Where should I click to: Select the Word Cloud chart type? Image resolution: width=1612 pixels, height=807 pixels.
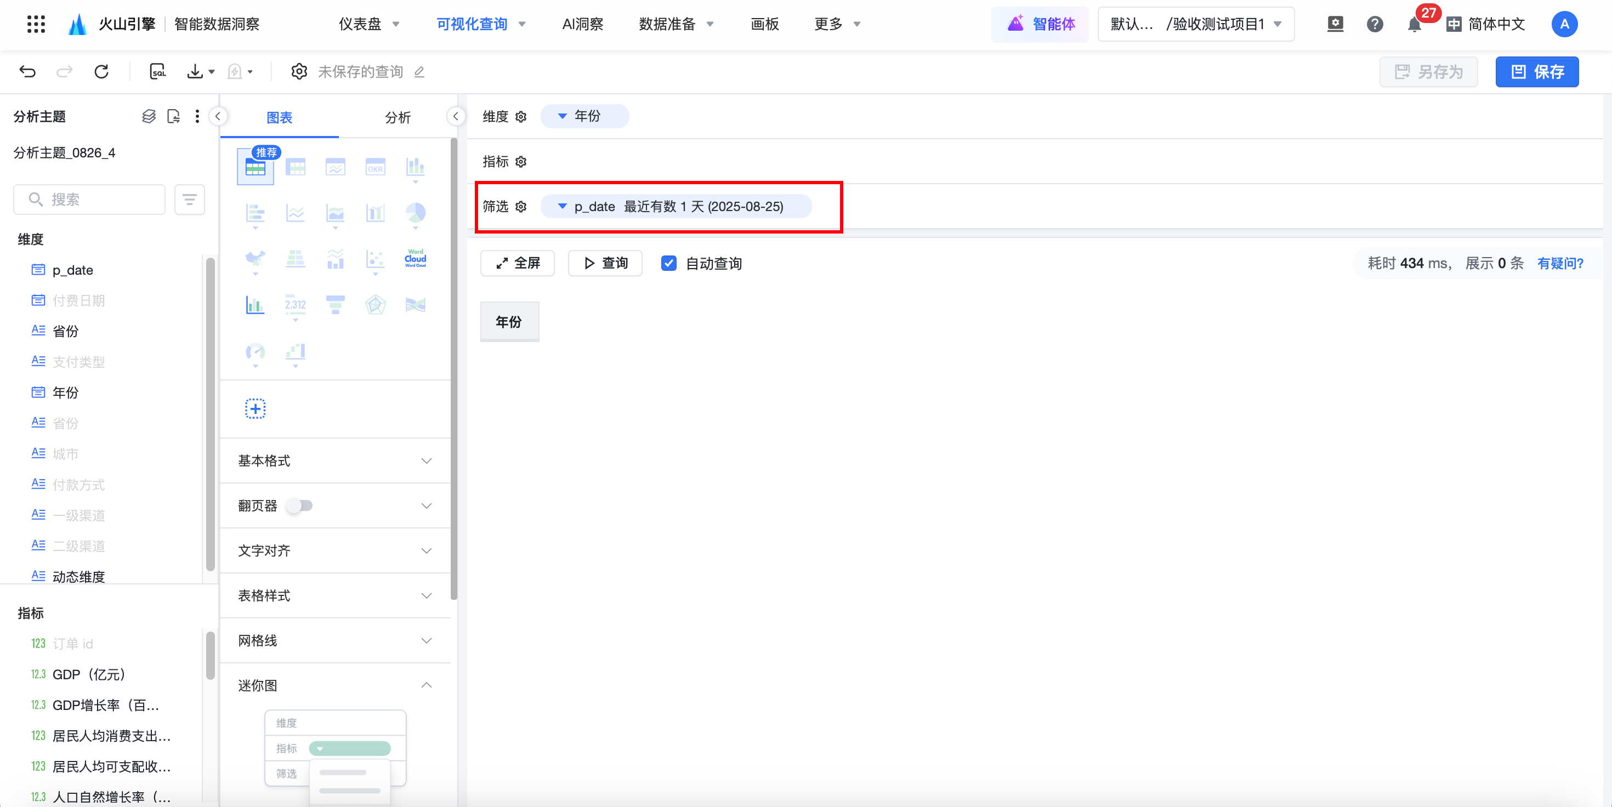[415, 258]
